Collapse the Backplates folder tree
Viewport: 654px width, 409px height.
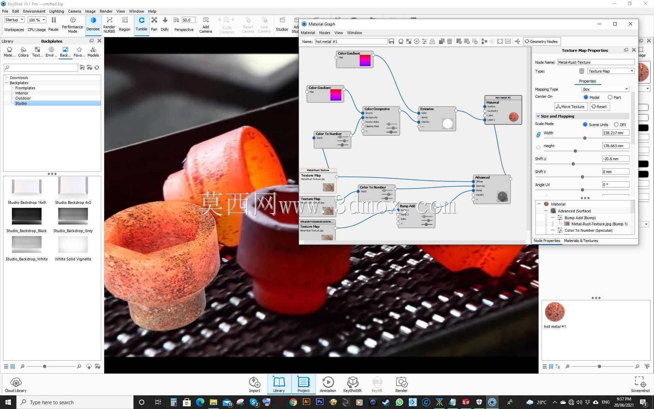pos(6,83)
